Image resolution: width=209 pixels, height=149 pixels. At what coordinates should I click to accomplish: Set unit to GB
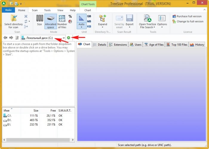coord(89,16)
